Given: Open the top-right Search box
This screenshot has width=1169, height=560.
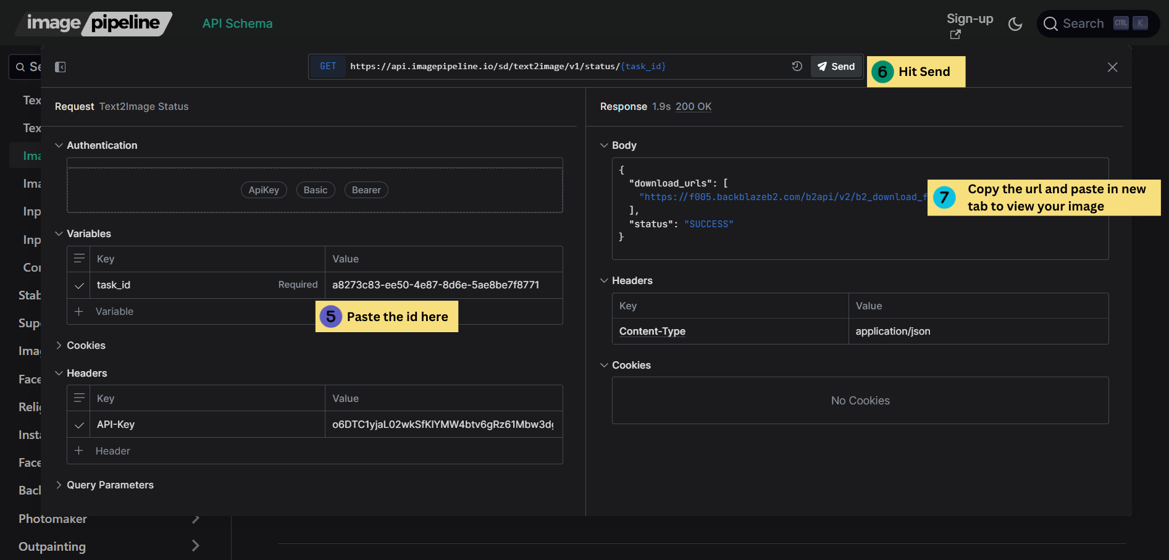Looking at the screenshot, I should (1098, 23).
